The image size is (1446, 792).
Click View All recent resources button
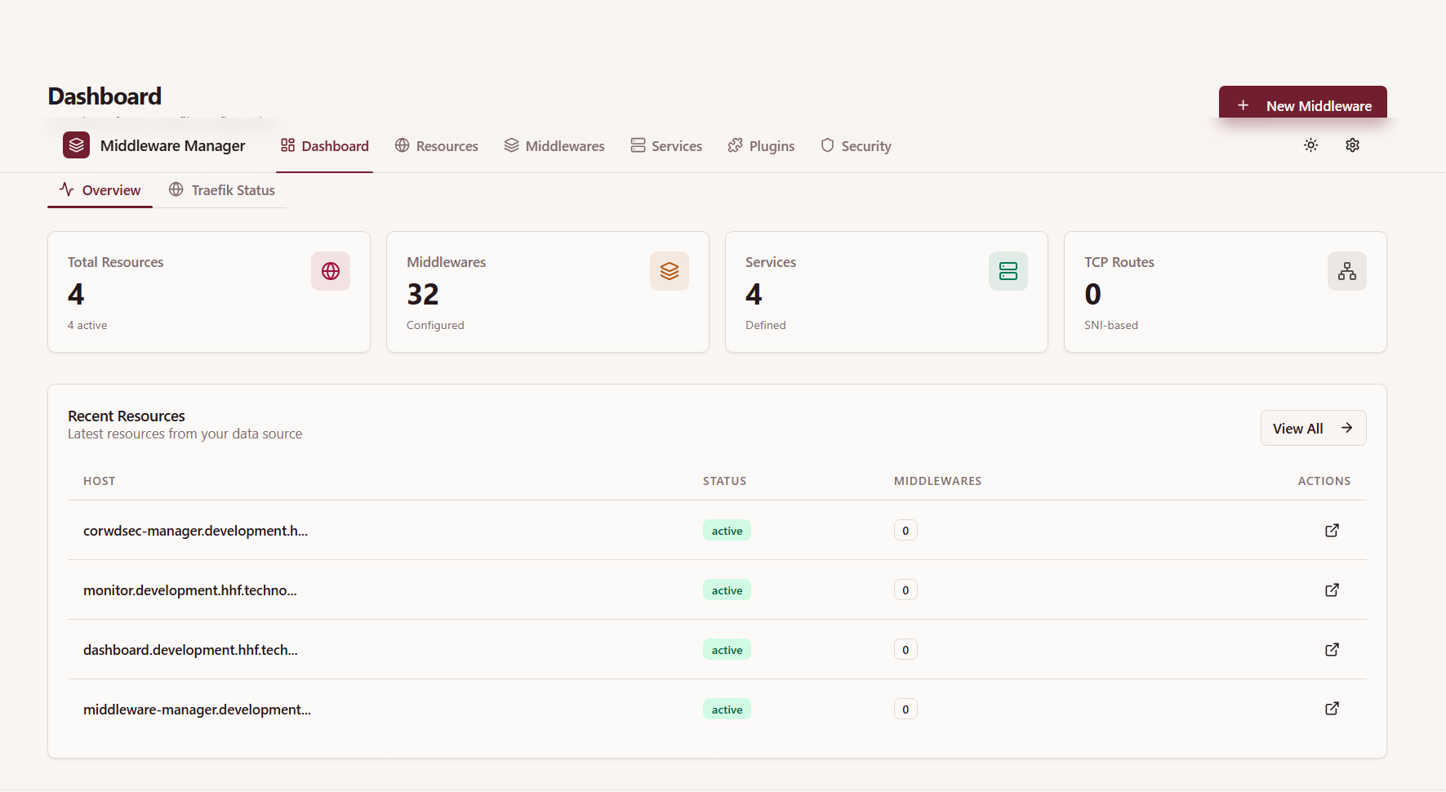click(1312, 429)
